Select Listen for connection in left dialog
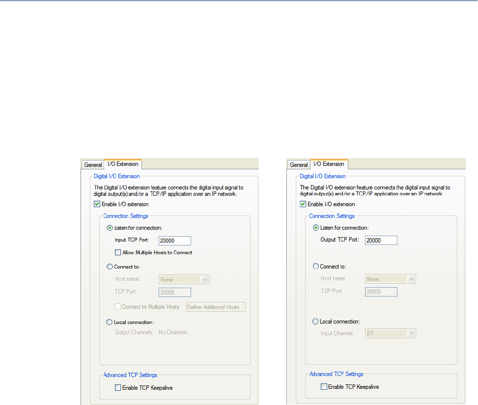This screenshot has width=478, height=405. coord(110,228)
